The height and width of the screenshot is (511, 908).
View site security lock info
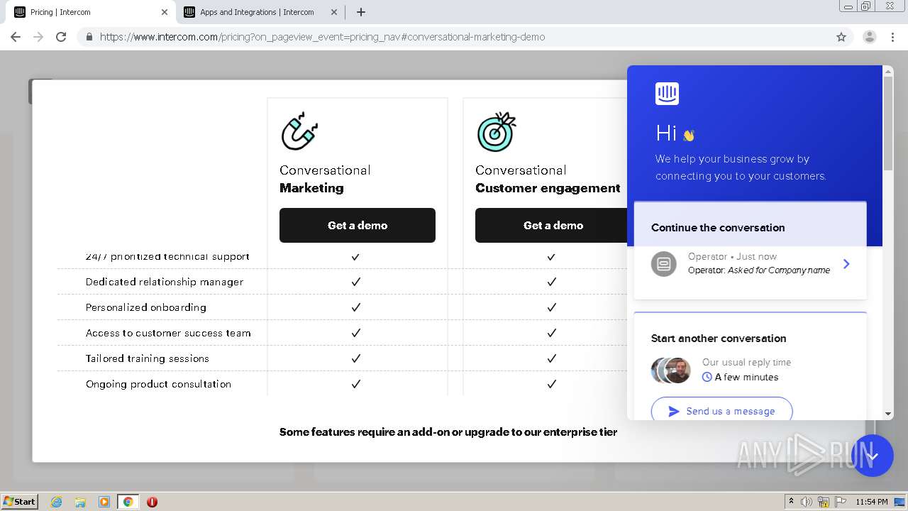tap(89, 37)
